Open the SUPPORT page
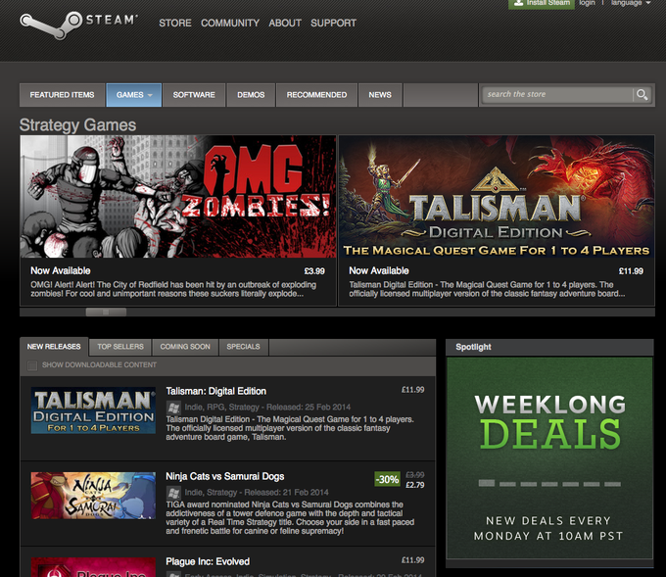Image resolution: width=666 pixels, height=577 pixels. (x=333, y=23)
